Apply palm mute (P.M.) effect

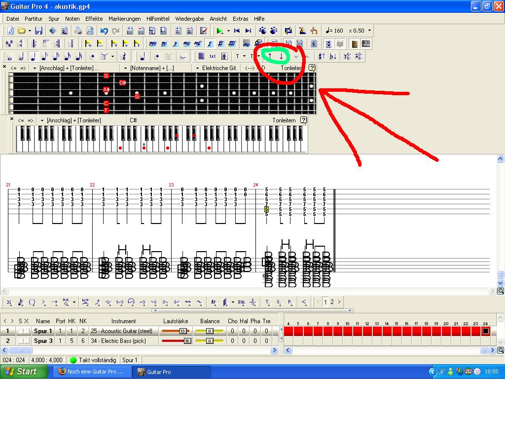(x=242, y=302)
